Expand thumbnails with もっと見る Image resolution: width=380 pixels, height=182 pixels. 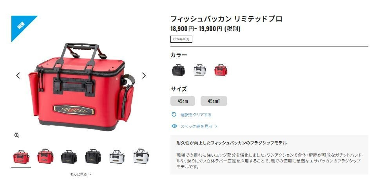[81, 174]
